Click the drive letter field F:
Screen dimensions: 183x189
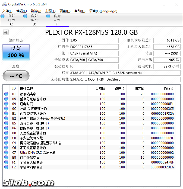94,66
